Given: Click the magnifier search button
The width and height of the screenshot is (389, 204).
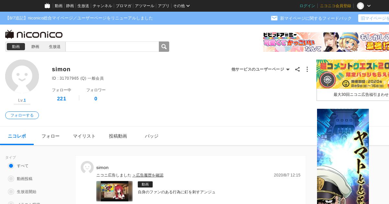Looking at the screenshot, I should tap(164, 47).
